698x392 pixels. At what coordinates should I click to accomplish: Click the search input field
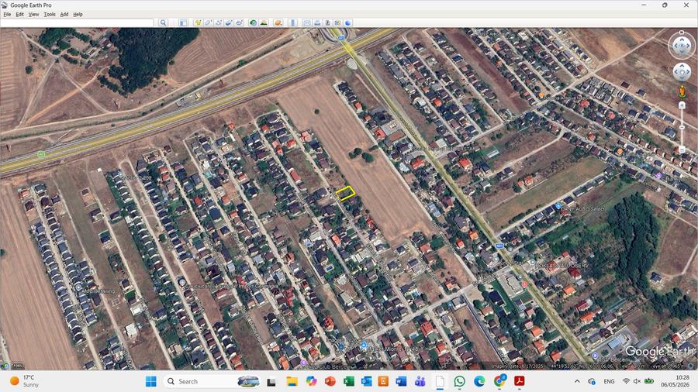[x=77, y=22]
